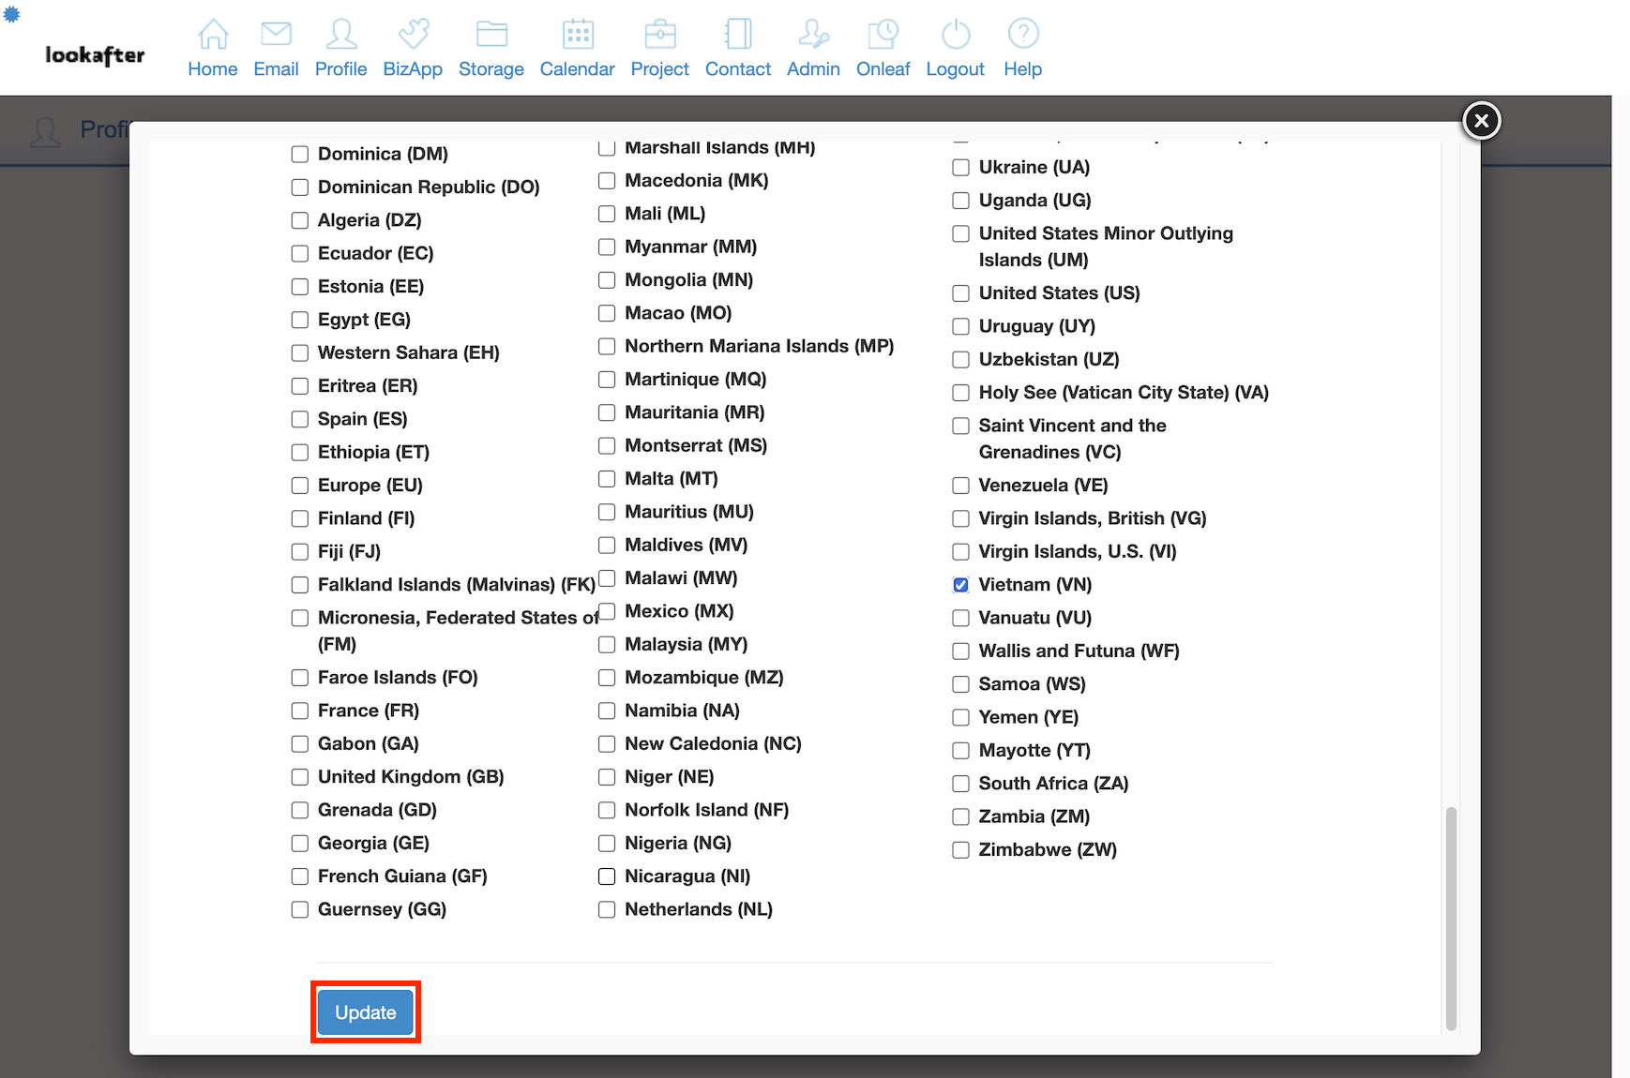The image size is (1630, 1078).
Task: Open the Email envelope icon
Action: [276, 35]
